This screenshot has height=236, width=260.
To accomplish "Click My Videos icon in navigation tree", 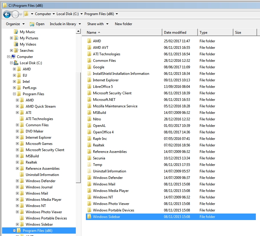I will 16,44.
